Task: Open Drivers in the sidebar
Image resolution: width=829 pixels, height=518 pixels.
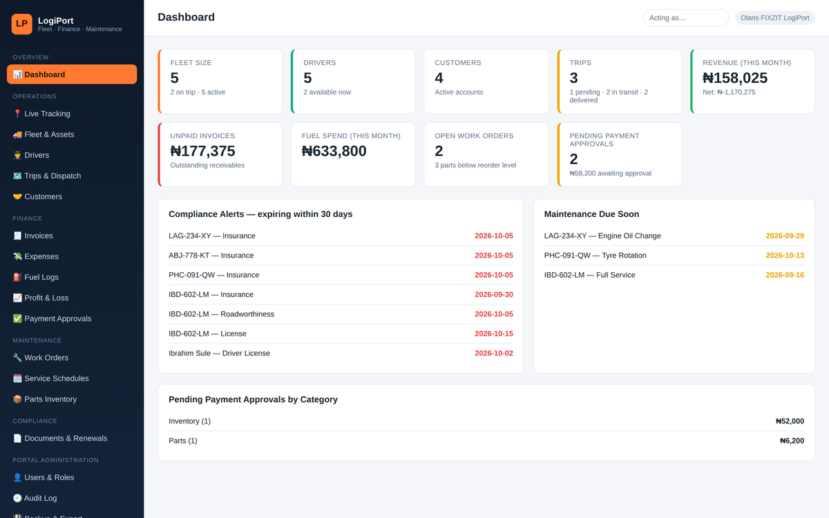Action: (72, 155)
